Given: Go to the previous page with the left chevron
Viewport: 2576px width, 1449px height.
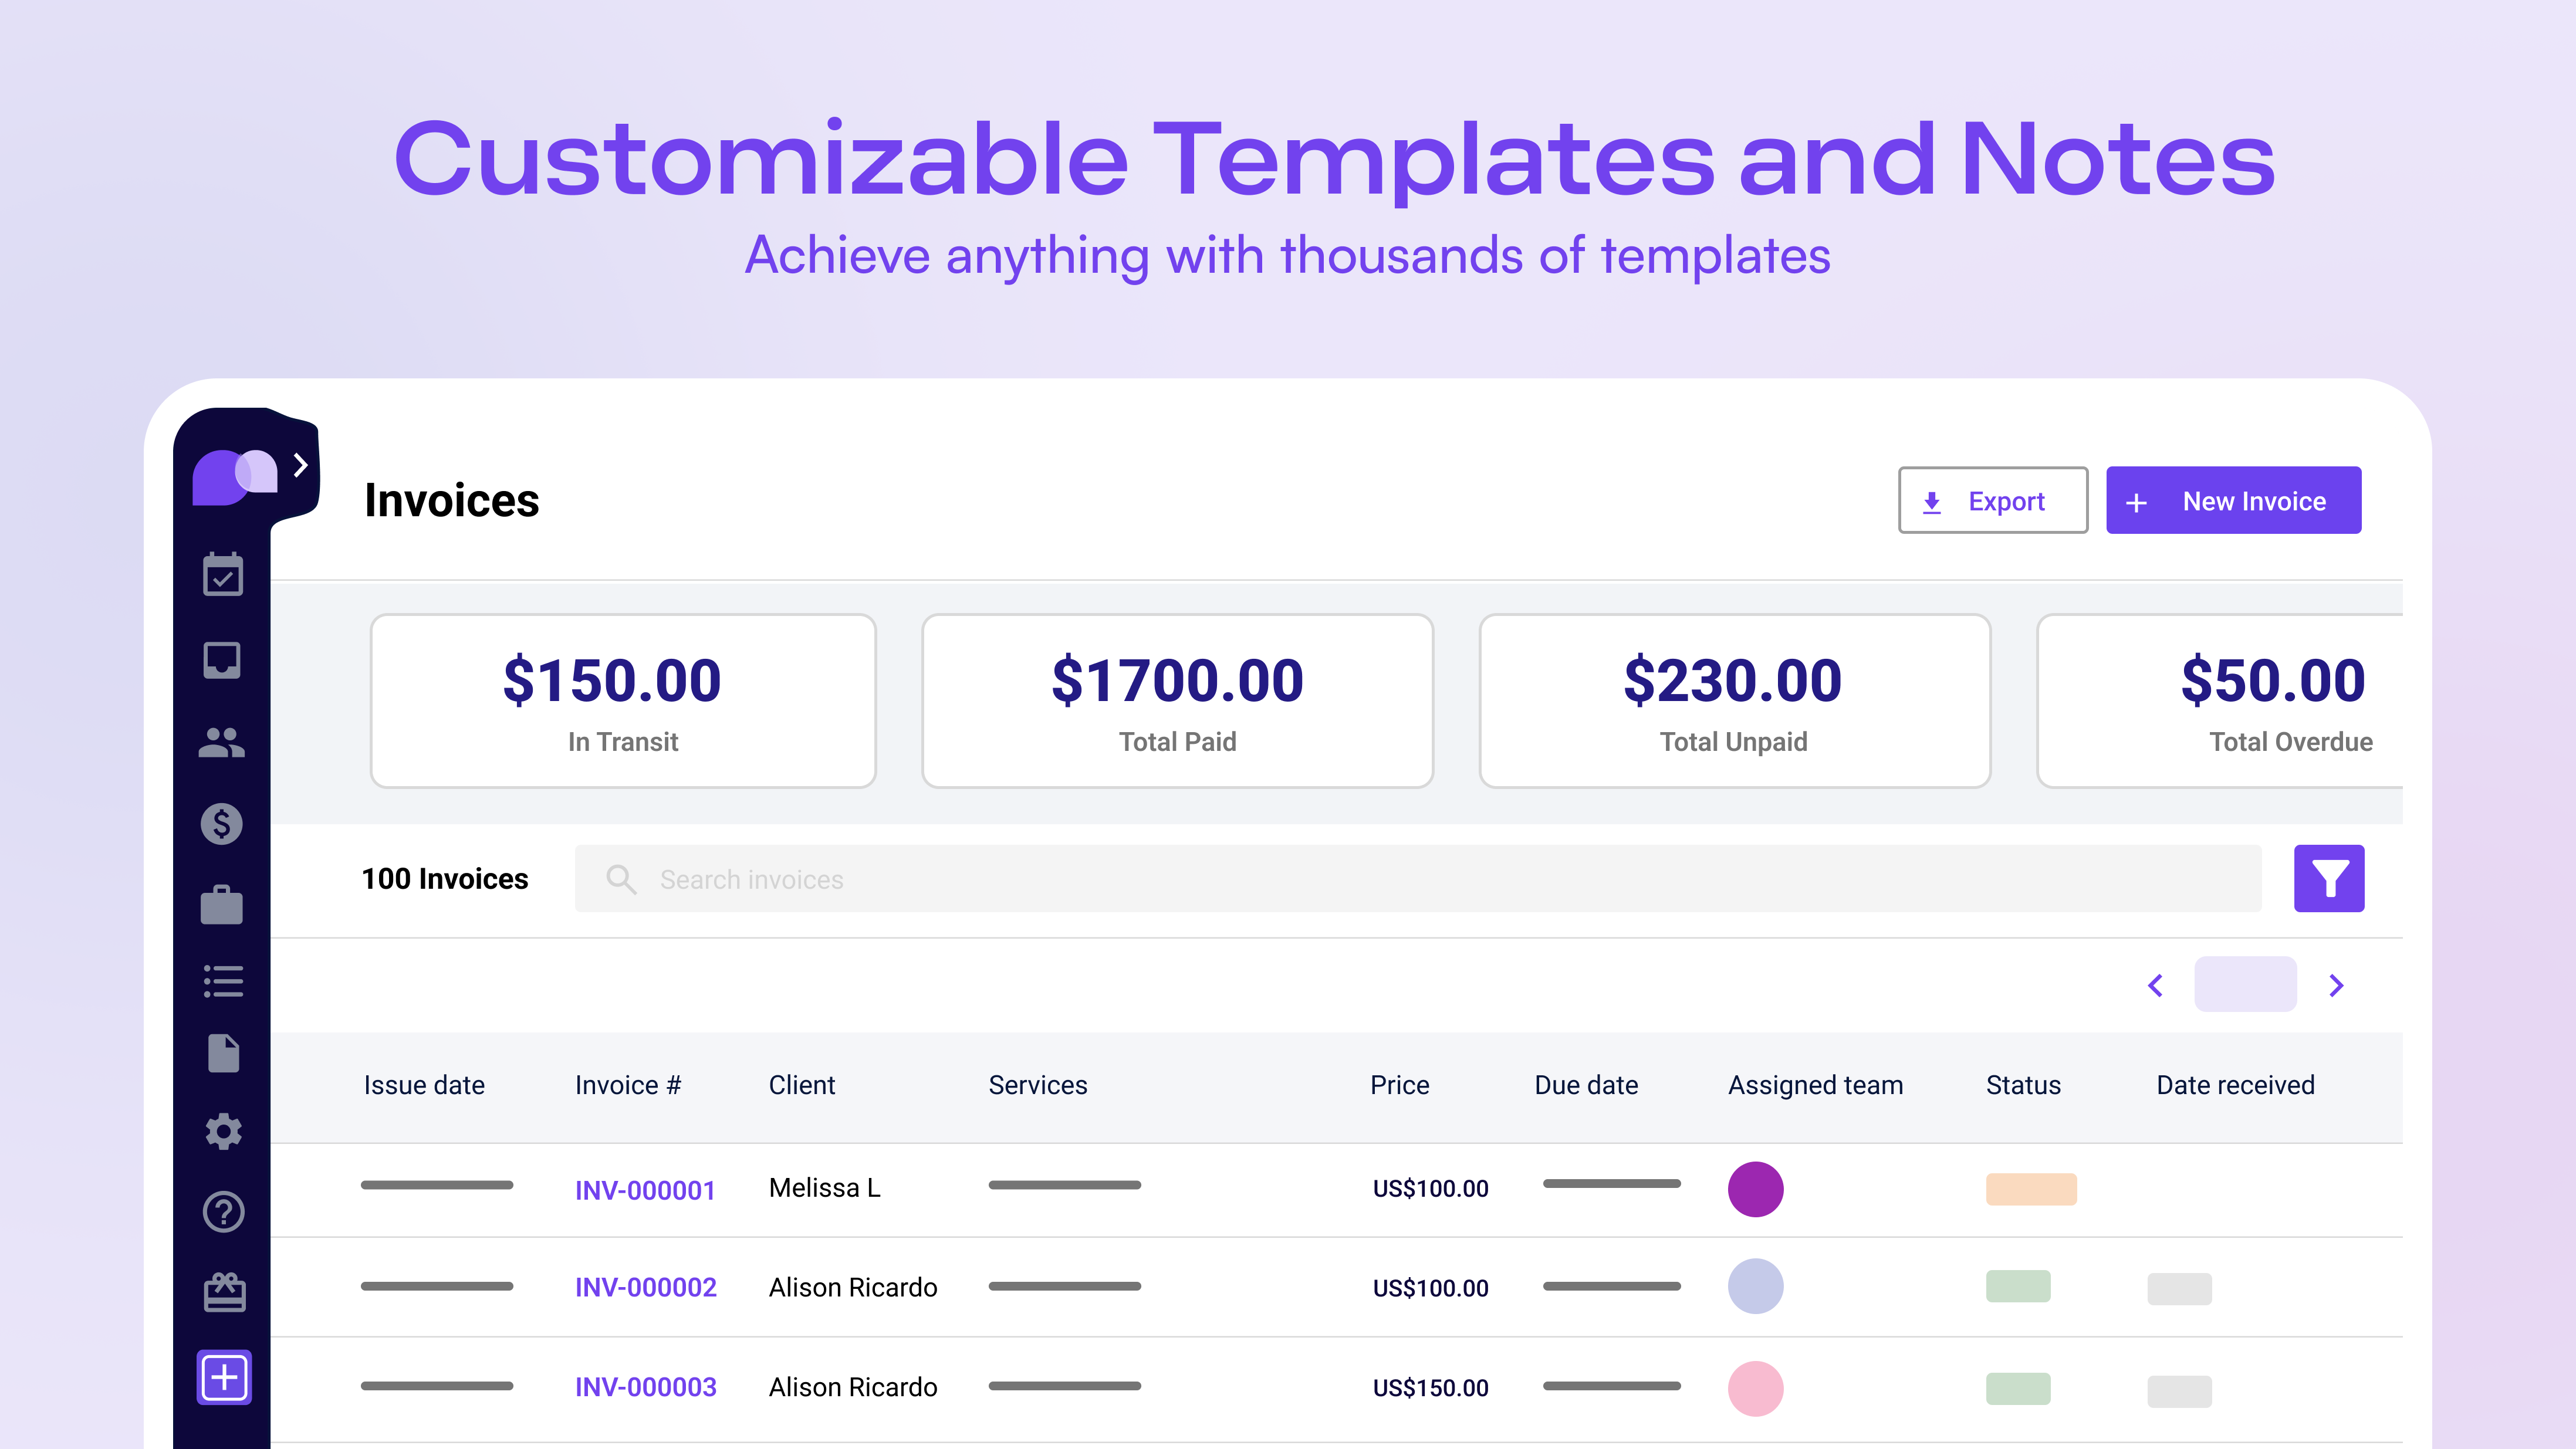Looking at the screenshot, I should (2155, 985).
